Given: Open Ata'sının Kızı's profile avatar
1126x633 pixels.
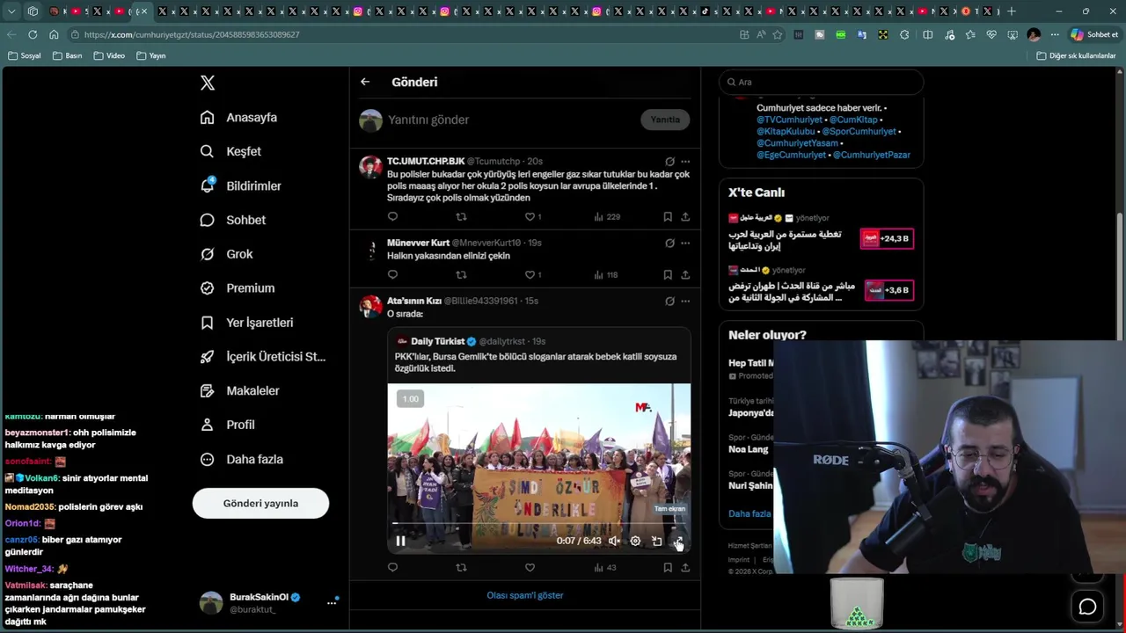Looking at the screenshot, I should [371, 306].
